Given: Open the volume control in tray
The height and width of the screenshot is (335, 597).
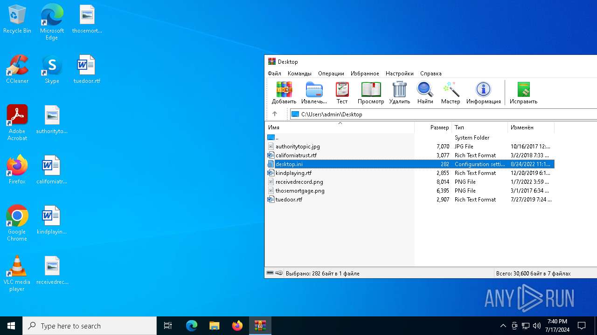Looking at the screenshot, I should [x=537, y=326].
